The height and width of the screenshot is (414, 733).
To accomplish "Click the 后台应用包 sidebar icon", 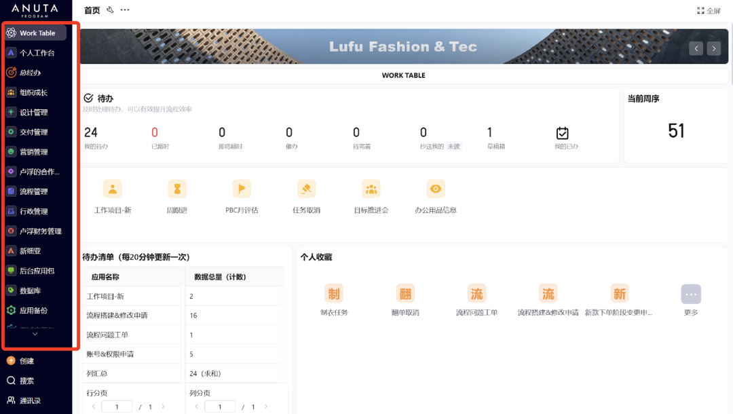I will click(12, 271).
